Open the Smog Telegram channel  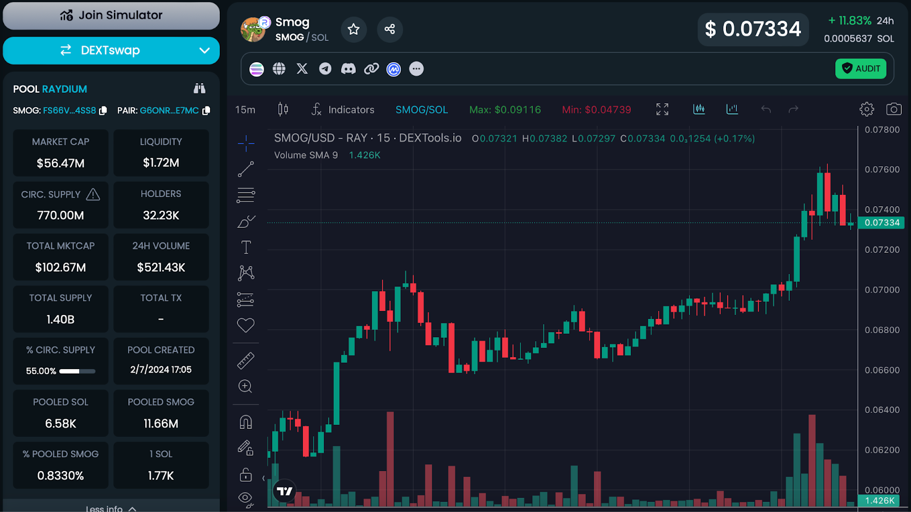pos(325,69)
